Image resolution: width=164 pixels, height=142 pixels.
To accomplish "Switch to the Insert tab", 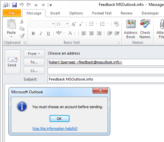I will [x=55, y=13].
